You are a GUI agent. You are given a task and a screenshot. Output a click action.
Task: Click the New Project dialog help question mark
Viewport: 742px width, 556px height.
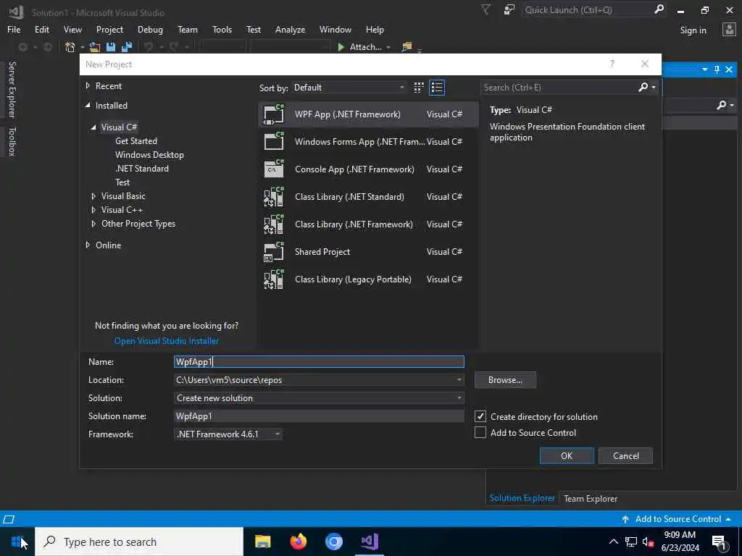612,64
